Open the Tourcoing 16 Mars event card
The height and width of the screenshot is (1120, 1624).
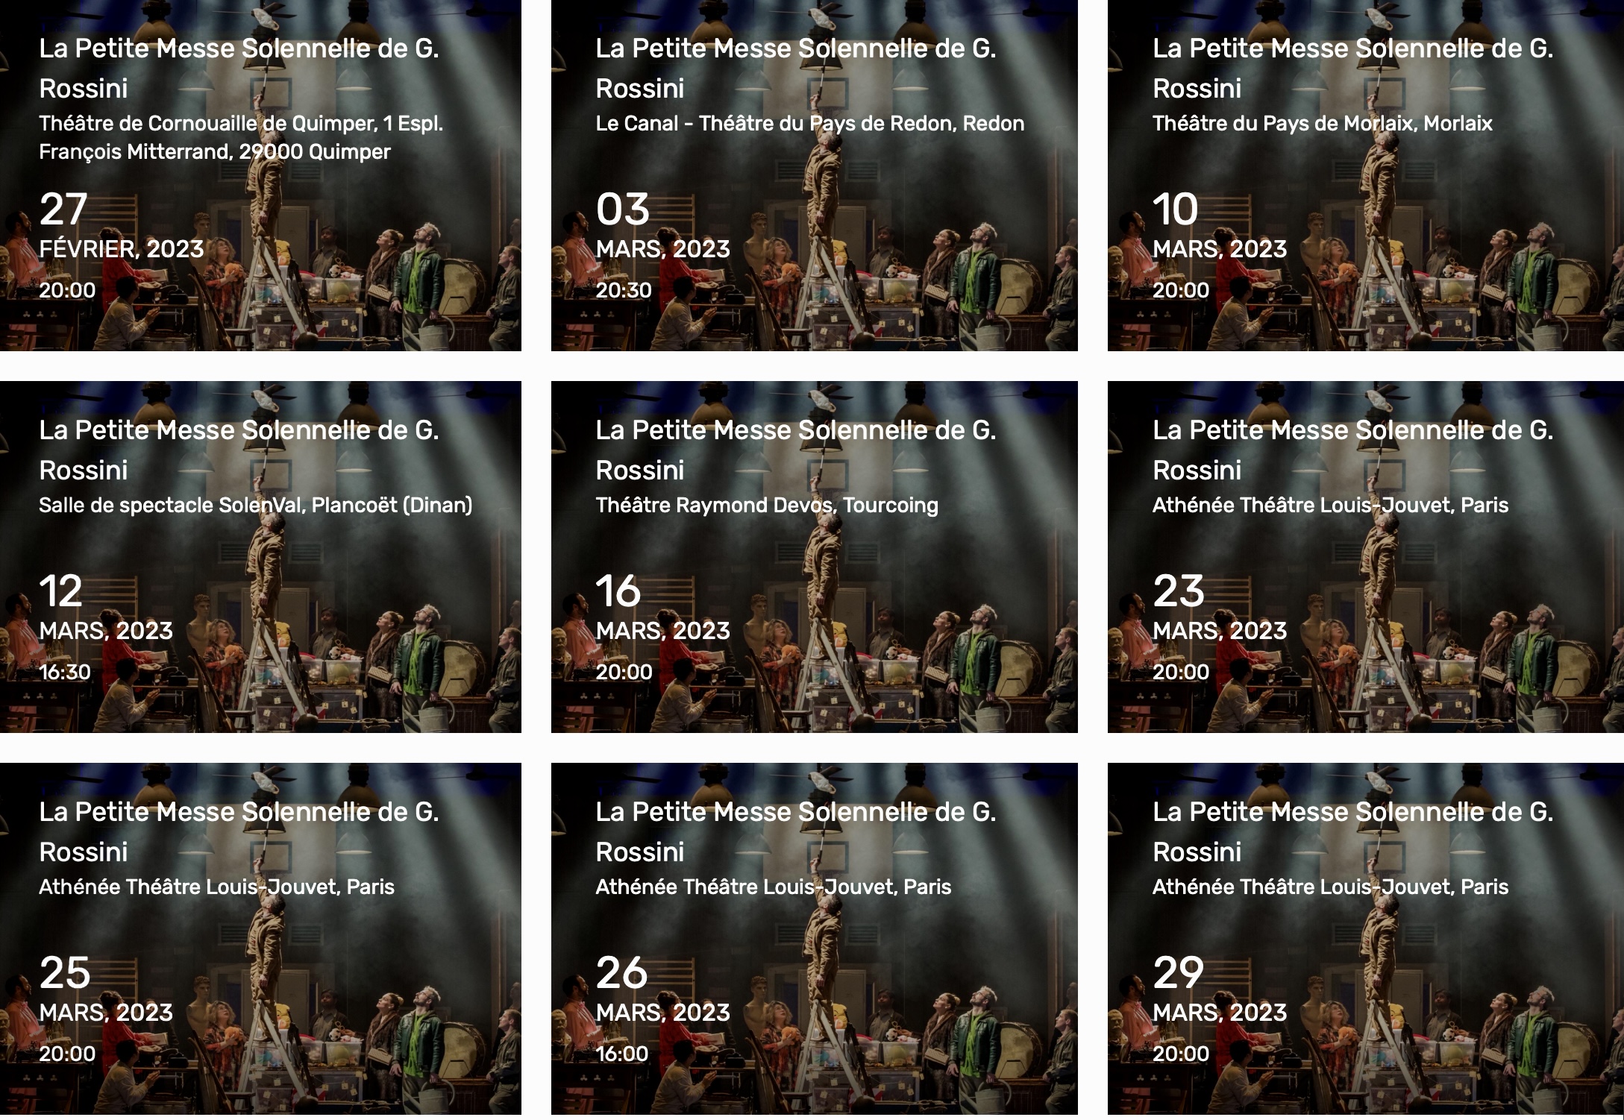coord(814,557)
